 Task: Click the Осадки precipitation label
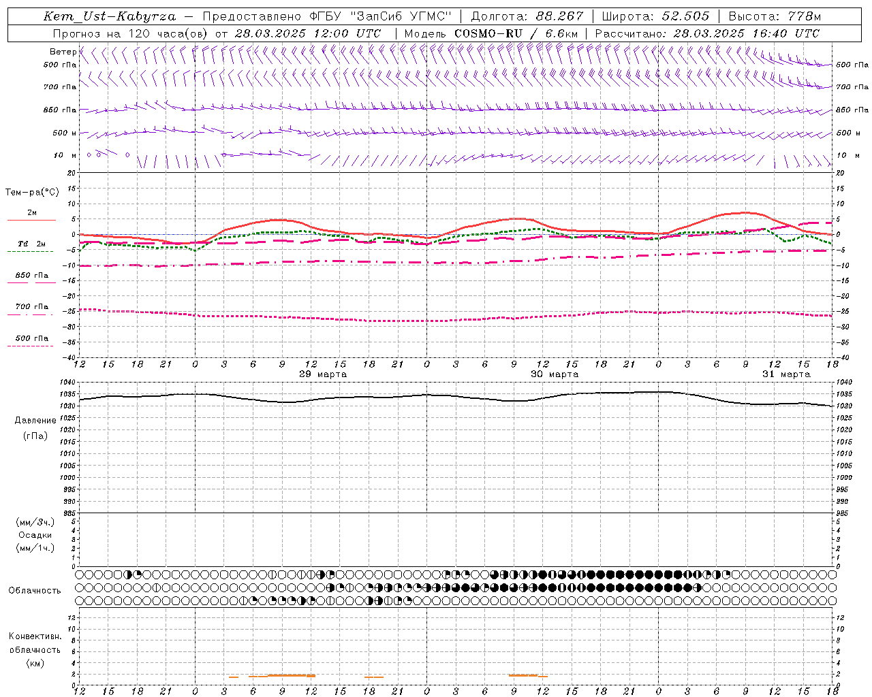[35, 535]
